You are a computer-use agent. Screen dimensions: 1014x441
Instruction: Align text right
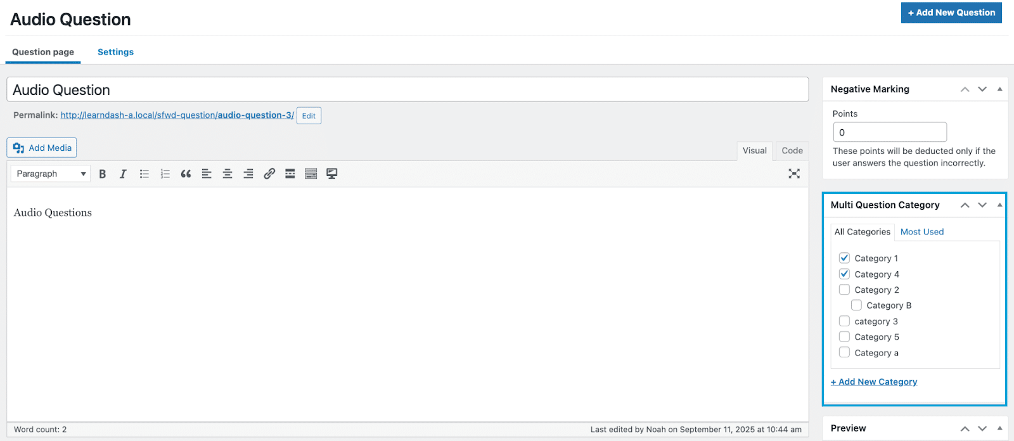pyautogui.click(x=248, y=174)
